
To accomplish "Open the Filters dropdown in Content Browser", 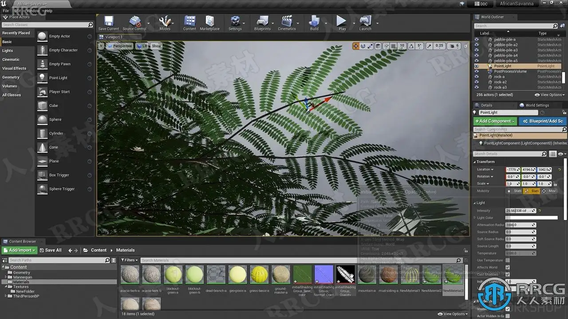I will 130,260.
